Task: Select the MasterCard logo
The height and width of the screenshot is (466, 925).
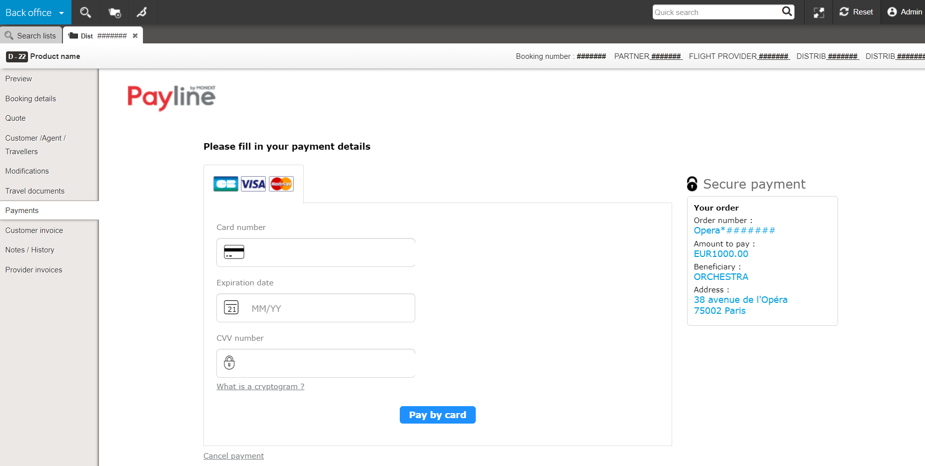Action: click(281, 184)
